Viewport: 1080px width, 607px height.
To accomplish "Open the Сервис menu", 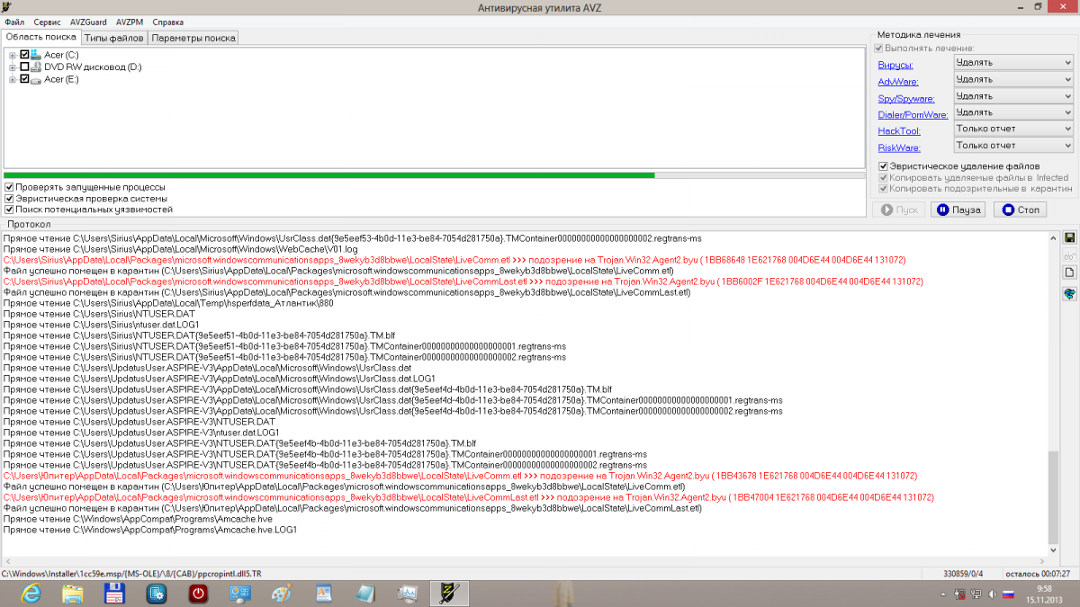I will click(x=47, y=21).
